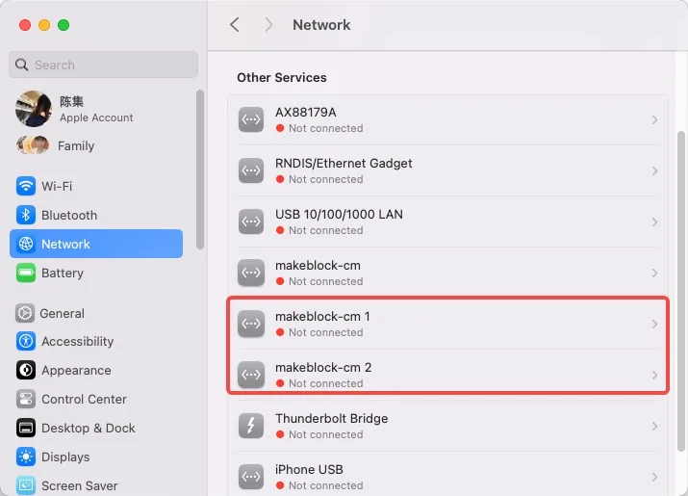Image resolution: width=688 pixels, height=496 pixels.
Task: Select the Battery icon in sidebar
Action: (x=26, y=273)
